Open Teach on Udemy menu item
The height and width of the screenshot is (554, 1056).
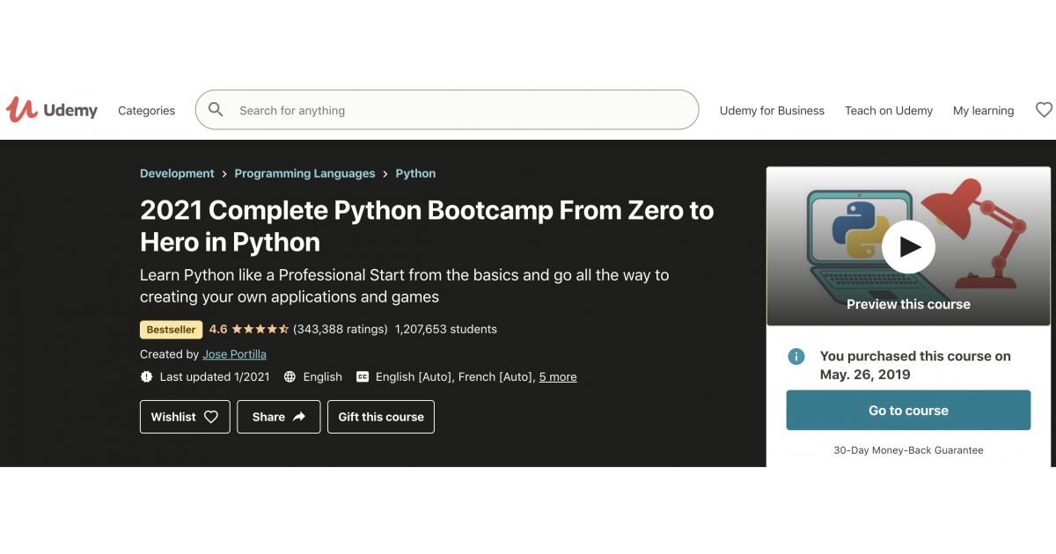[x=888, y=111]
